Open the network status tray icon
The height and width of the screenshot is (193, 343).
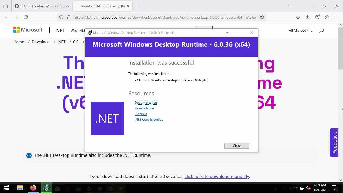[x=302, y=188]
